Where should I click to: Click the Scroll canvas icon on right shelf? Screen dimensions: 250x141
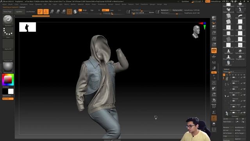[x=214, y=27]
